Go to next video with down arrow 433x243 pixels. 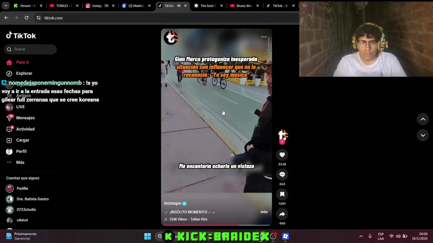pos(423,135)
